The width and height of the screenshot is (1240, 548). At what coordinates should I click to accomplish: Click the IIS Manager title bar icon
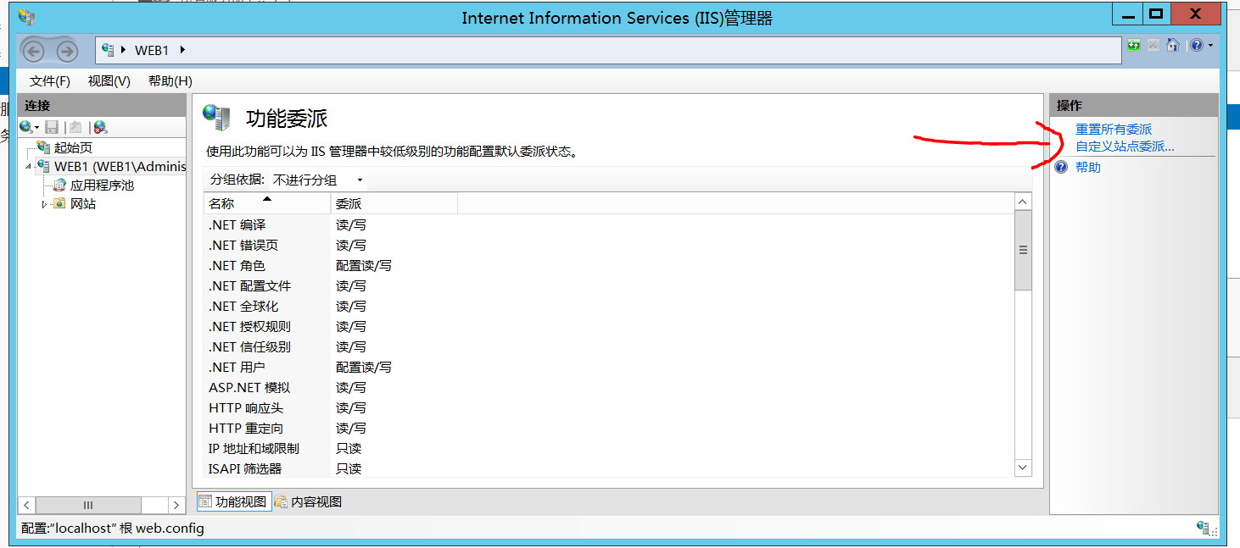[26, 17]
